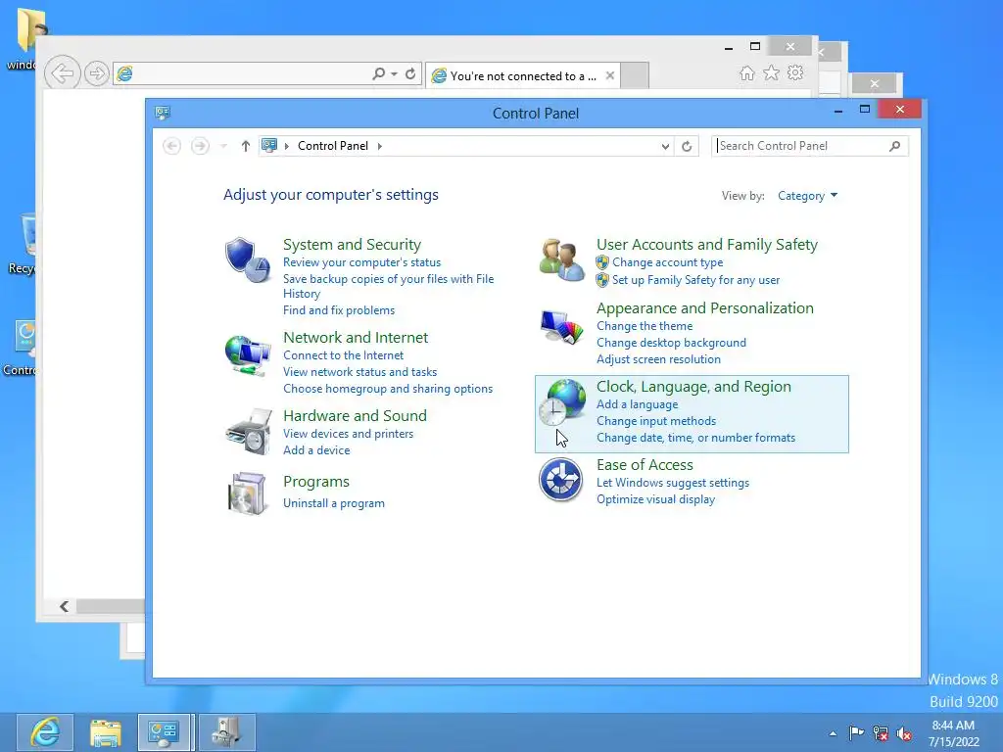This screenshot has width=1003, height=752.
Task: Open Programs disc box icon
Action: (x=248, y=493)
